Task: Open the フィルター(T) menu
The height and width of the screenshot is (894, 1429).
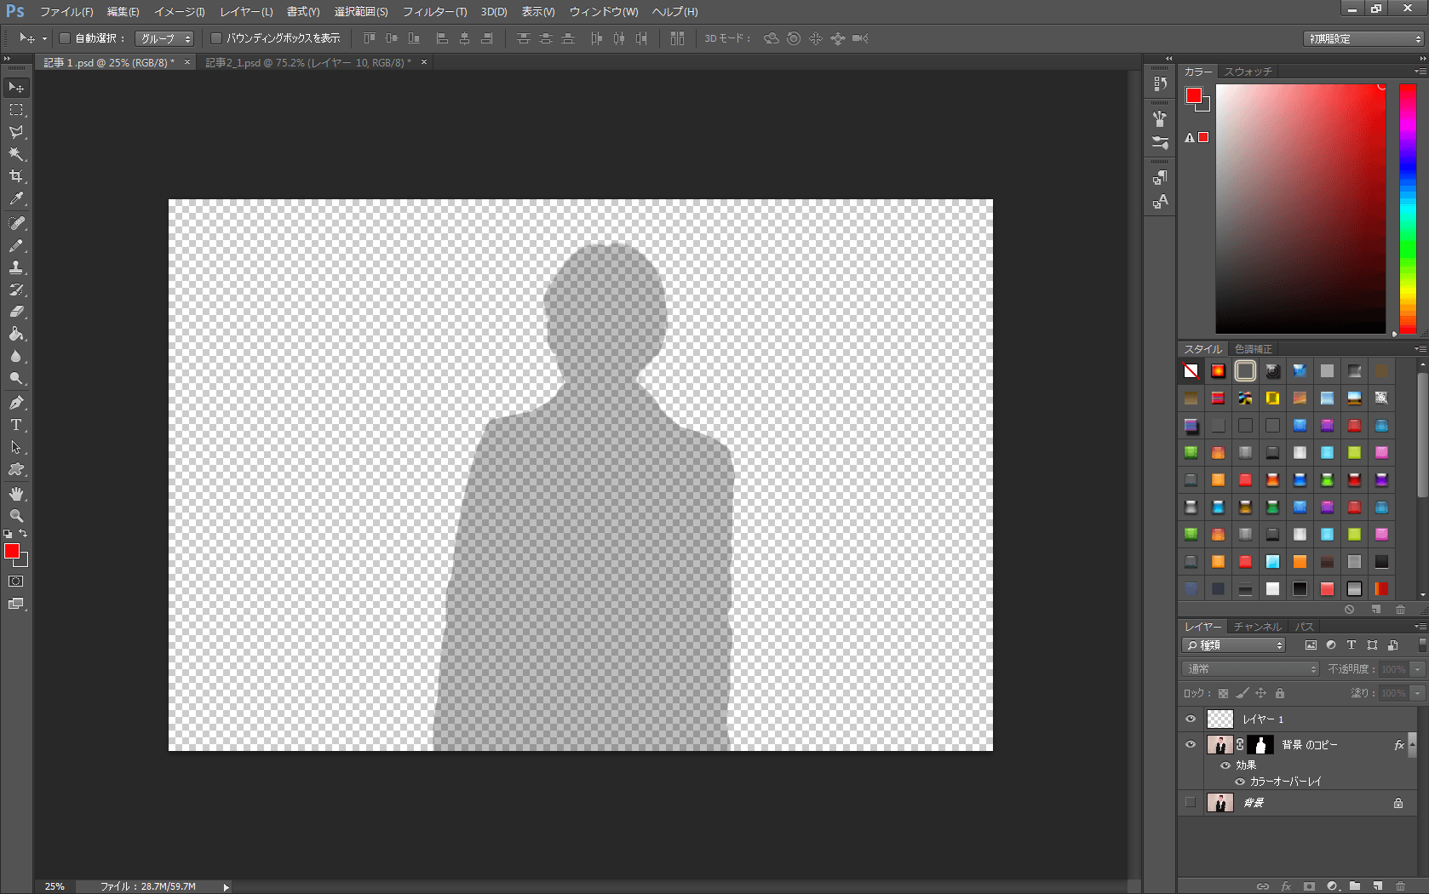Action: point(435,12)
